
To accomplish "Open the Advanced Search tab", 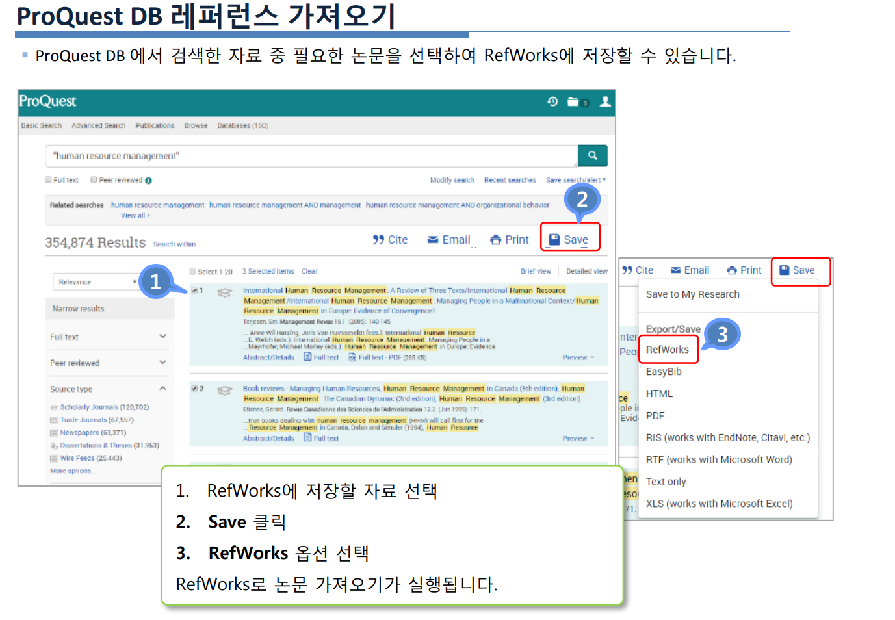I will click(98, 125).
